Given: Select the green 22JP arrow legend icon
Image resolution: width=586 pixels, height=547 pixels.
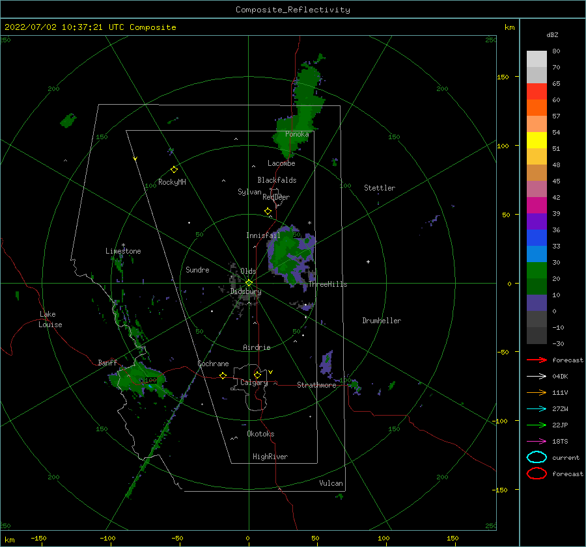Looking at the screenshot, I should (x=537, y=425).
